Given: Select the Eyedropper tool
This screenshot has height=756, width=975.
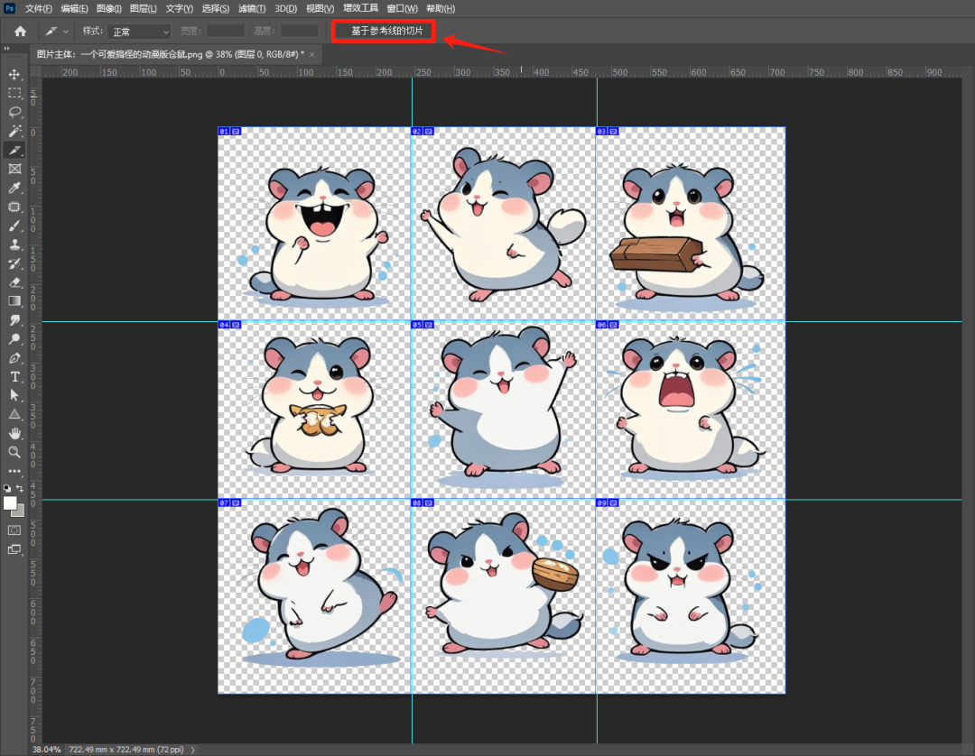Looking at the screenshot, I should point(14,189).
